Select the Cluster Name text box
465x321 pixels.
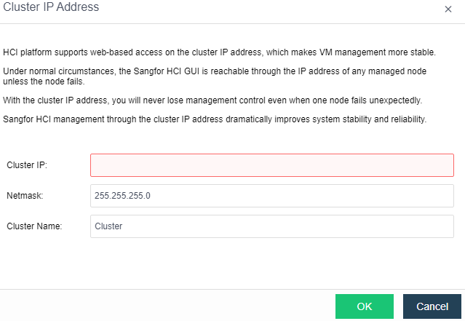271,226
